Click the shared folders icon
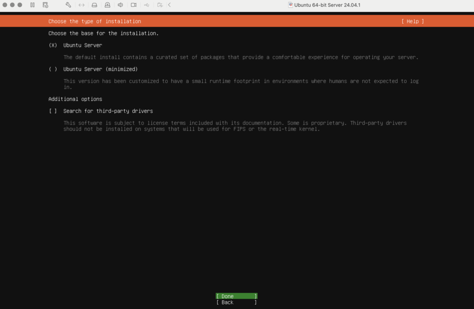This screenshot has height=309, width=474. pos(160,5)
